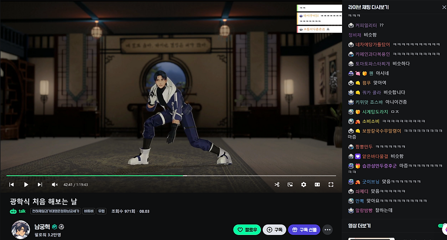Follow the channel with 팔로우 button
This screenshot has height=240, width=447.
tap(247, 230)
